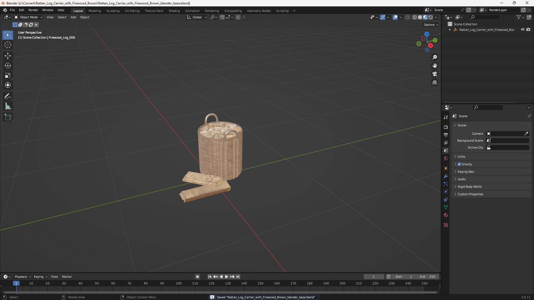
Task: Select the Annotate tool
Action: 8,96
